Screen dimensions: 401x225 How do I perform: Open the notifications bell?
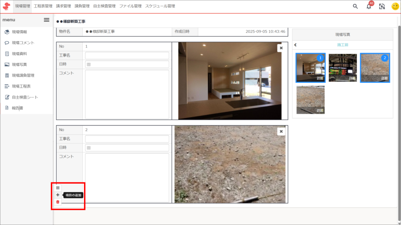coord(368,6)
